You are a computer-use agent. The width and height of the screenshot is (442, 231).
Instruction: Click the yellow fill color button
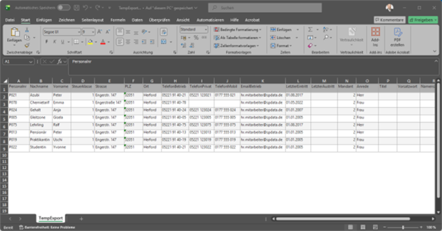click(90, 42)
